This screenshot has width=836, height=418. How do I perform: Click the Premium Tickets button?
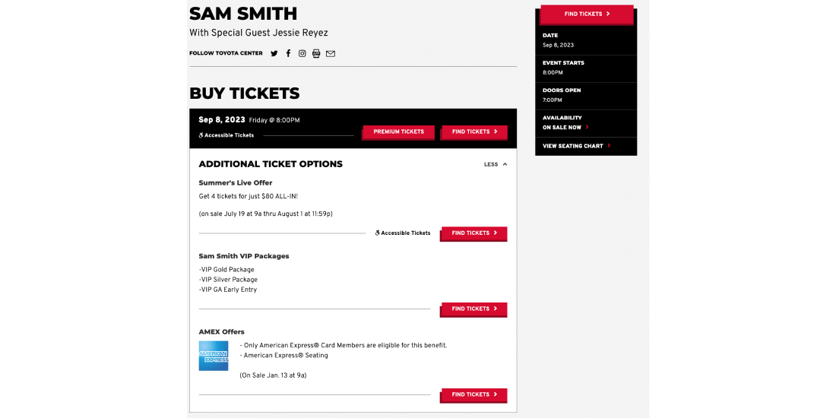pos(398,131)
